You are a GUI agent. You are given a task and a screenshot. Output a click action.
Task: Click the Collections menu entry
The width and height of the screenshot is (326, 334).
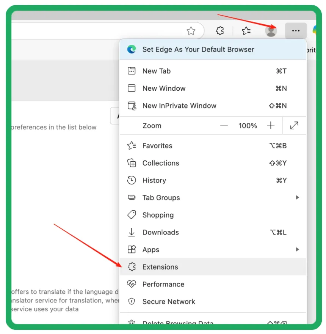(x=161, y=163)
